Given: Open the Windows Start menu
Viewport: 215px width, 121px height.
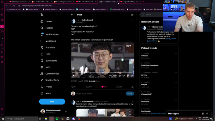Looking at the screenshot, I should pos(3,119).
